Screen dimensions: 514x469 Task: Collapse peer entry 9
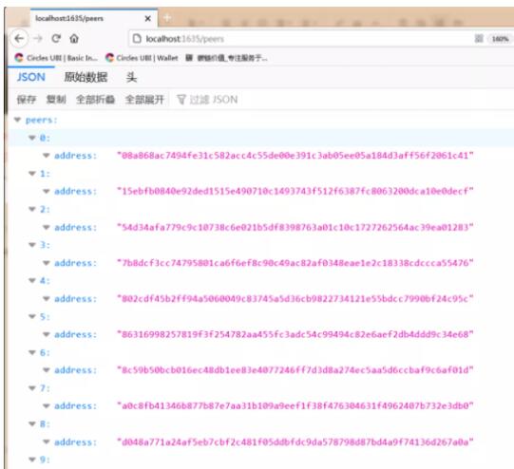click(32, 460)
